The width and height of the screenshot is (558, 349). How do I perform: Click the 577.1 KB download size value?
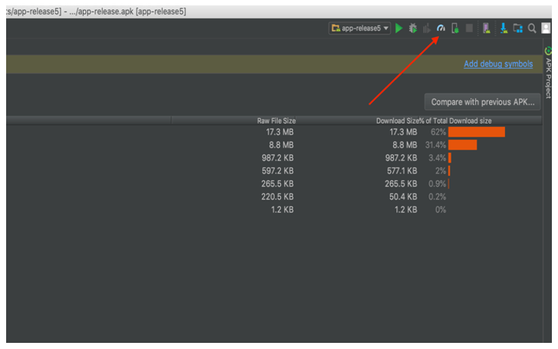coord(401,171)
